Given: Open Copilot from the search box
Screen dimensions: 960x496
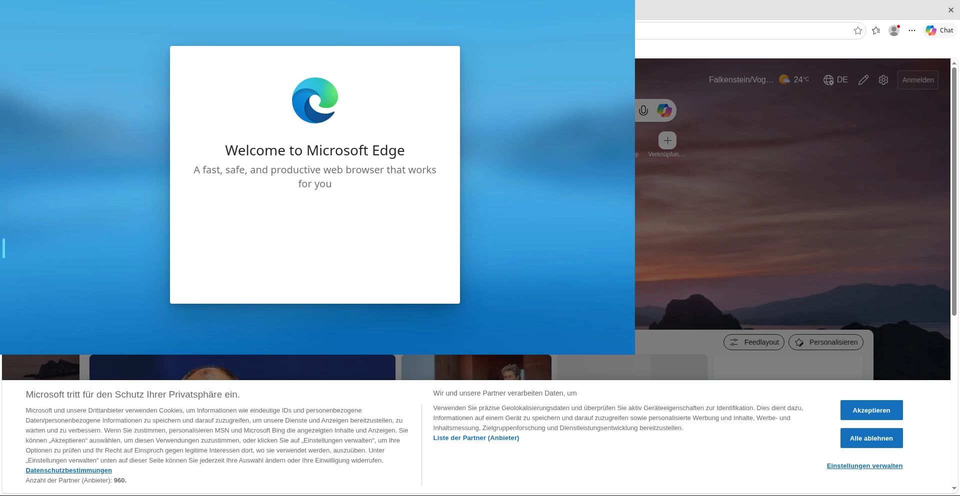Looking at the screenshot, I should click(x=664, y=110).
